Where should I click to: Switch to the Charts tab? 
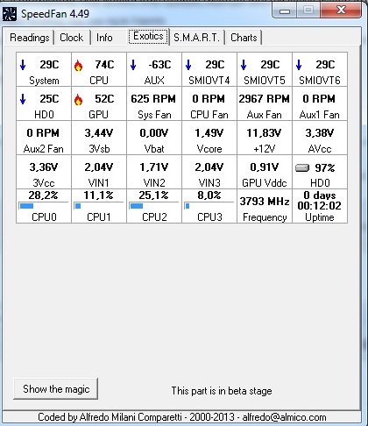pos(244,38)
